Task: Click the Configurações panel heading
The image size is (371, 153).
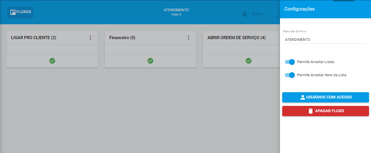Action: pyautogui.click(x=300, y=9)
